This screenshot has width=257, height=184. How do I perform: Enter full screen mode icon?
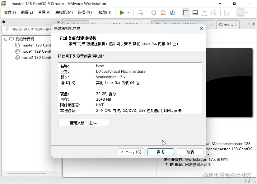[x=204, y=13]
